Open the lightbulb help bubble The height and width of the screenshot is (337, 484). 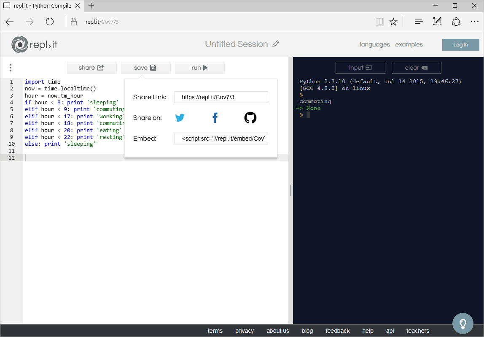pos(462,323)
